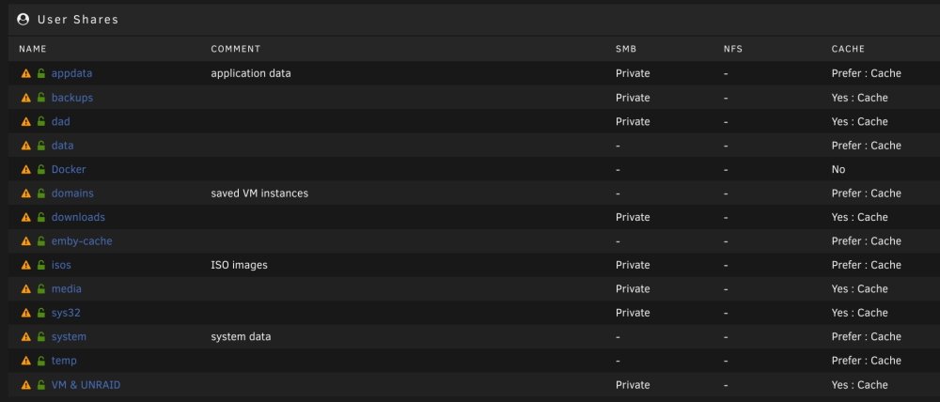Click the CACHE column header
Screen dimensions: 940x402
coord(848,49)
